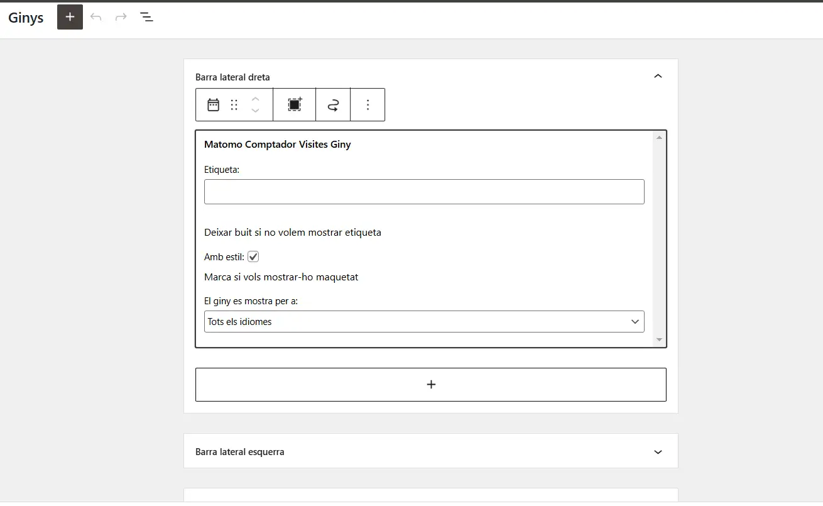Click the widget scrollbar down arrow
The width and height of the screenshot is (823, 506).
click(659, 339)
